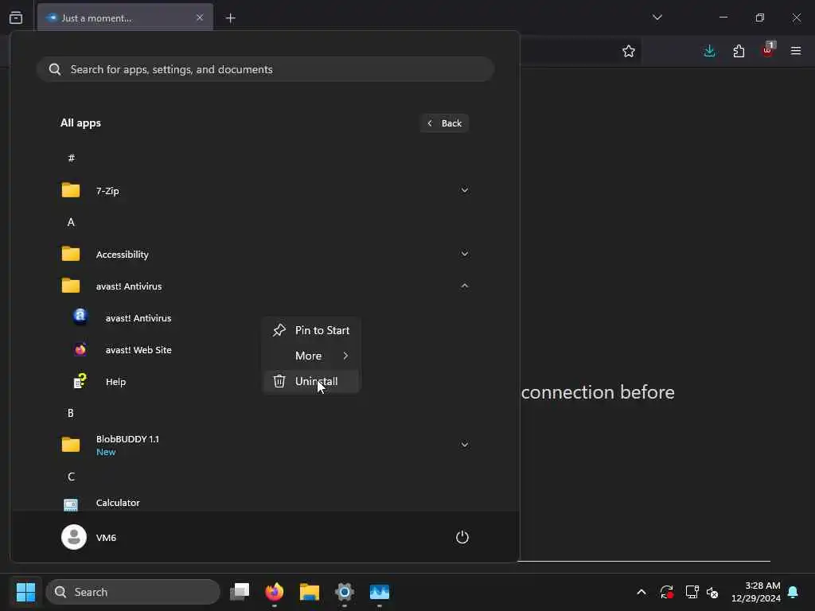This screenshot has width=815, height=611.
Task: Select Pin to Start
Action: 311,330
